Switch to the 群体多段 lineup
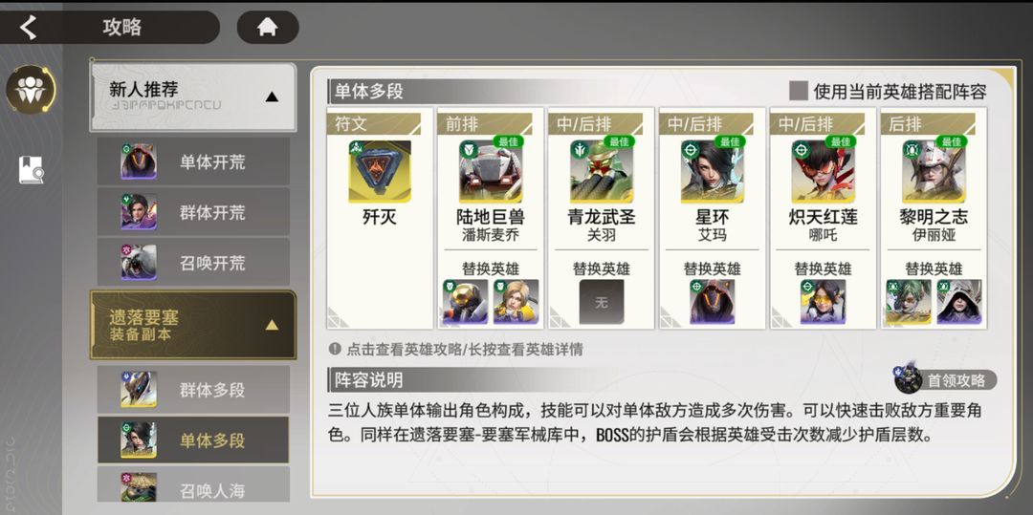Screen dimensions: 1033x515 [x=193, y=390]
